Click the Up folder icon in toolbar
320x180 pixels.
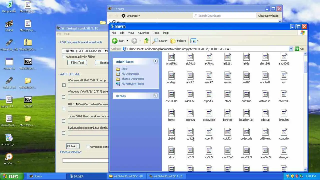coord(146,41)
